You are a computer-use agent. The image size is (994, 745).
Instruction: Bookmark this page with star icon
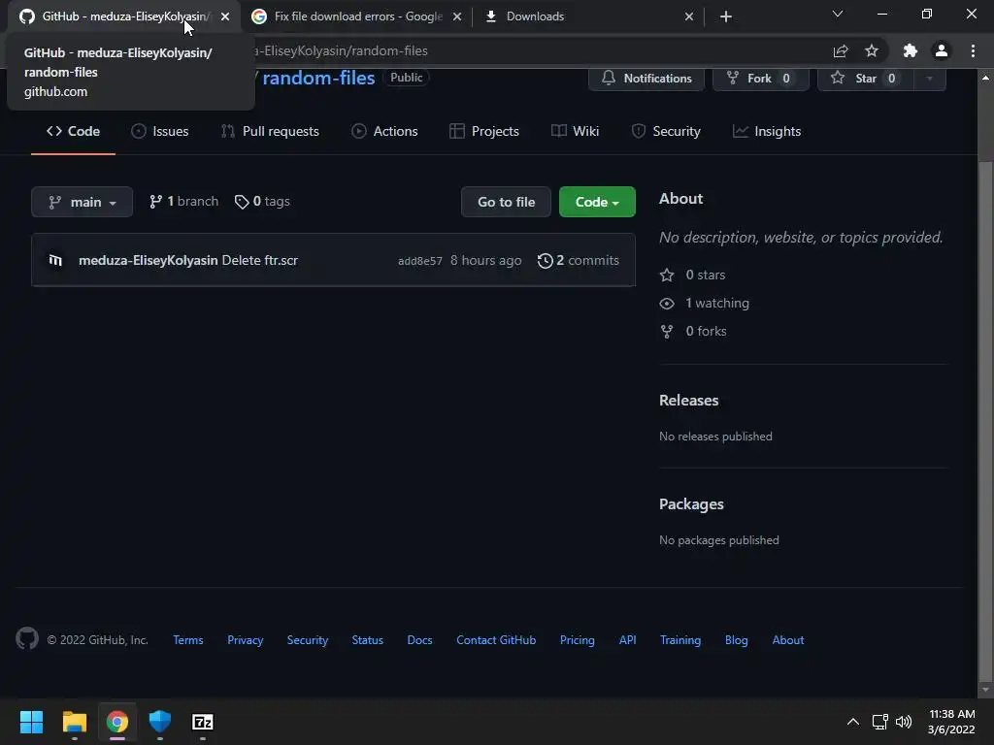coord(872,50)
